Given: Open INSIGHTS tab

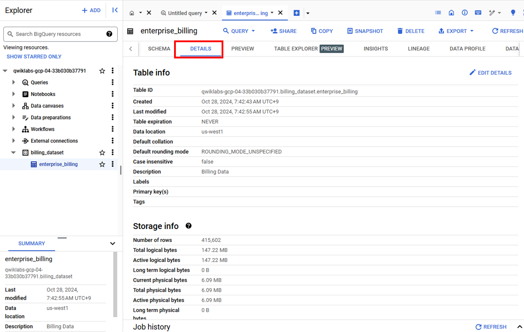Looking at the screenshot, I should [x=376, y=49].
